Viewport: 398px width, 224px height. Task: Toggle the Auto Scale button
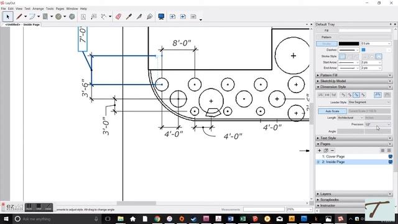(x=332, y=111)
